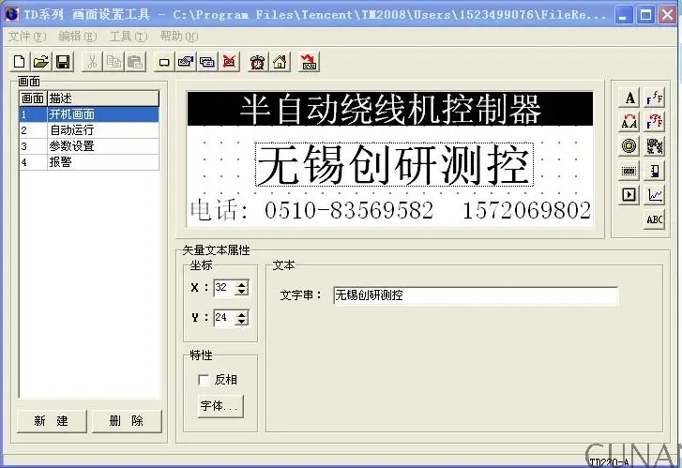Select the vector font 'FfF' tool
Viewport: 682px width, 468px height.
click(x=654, y=98)
